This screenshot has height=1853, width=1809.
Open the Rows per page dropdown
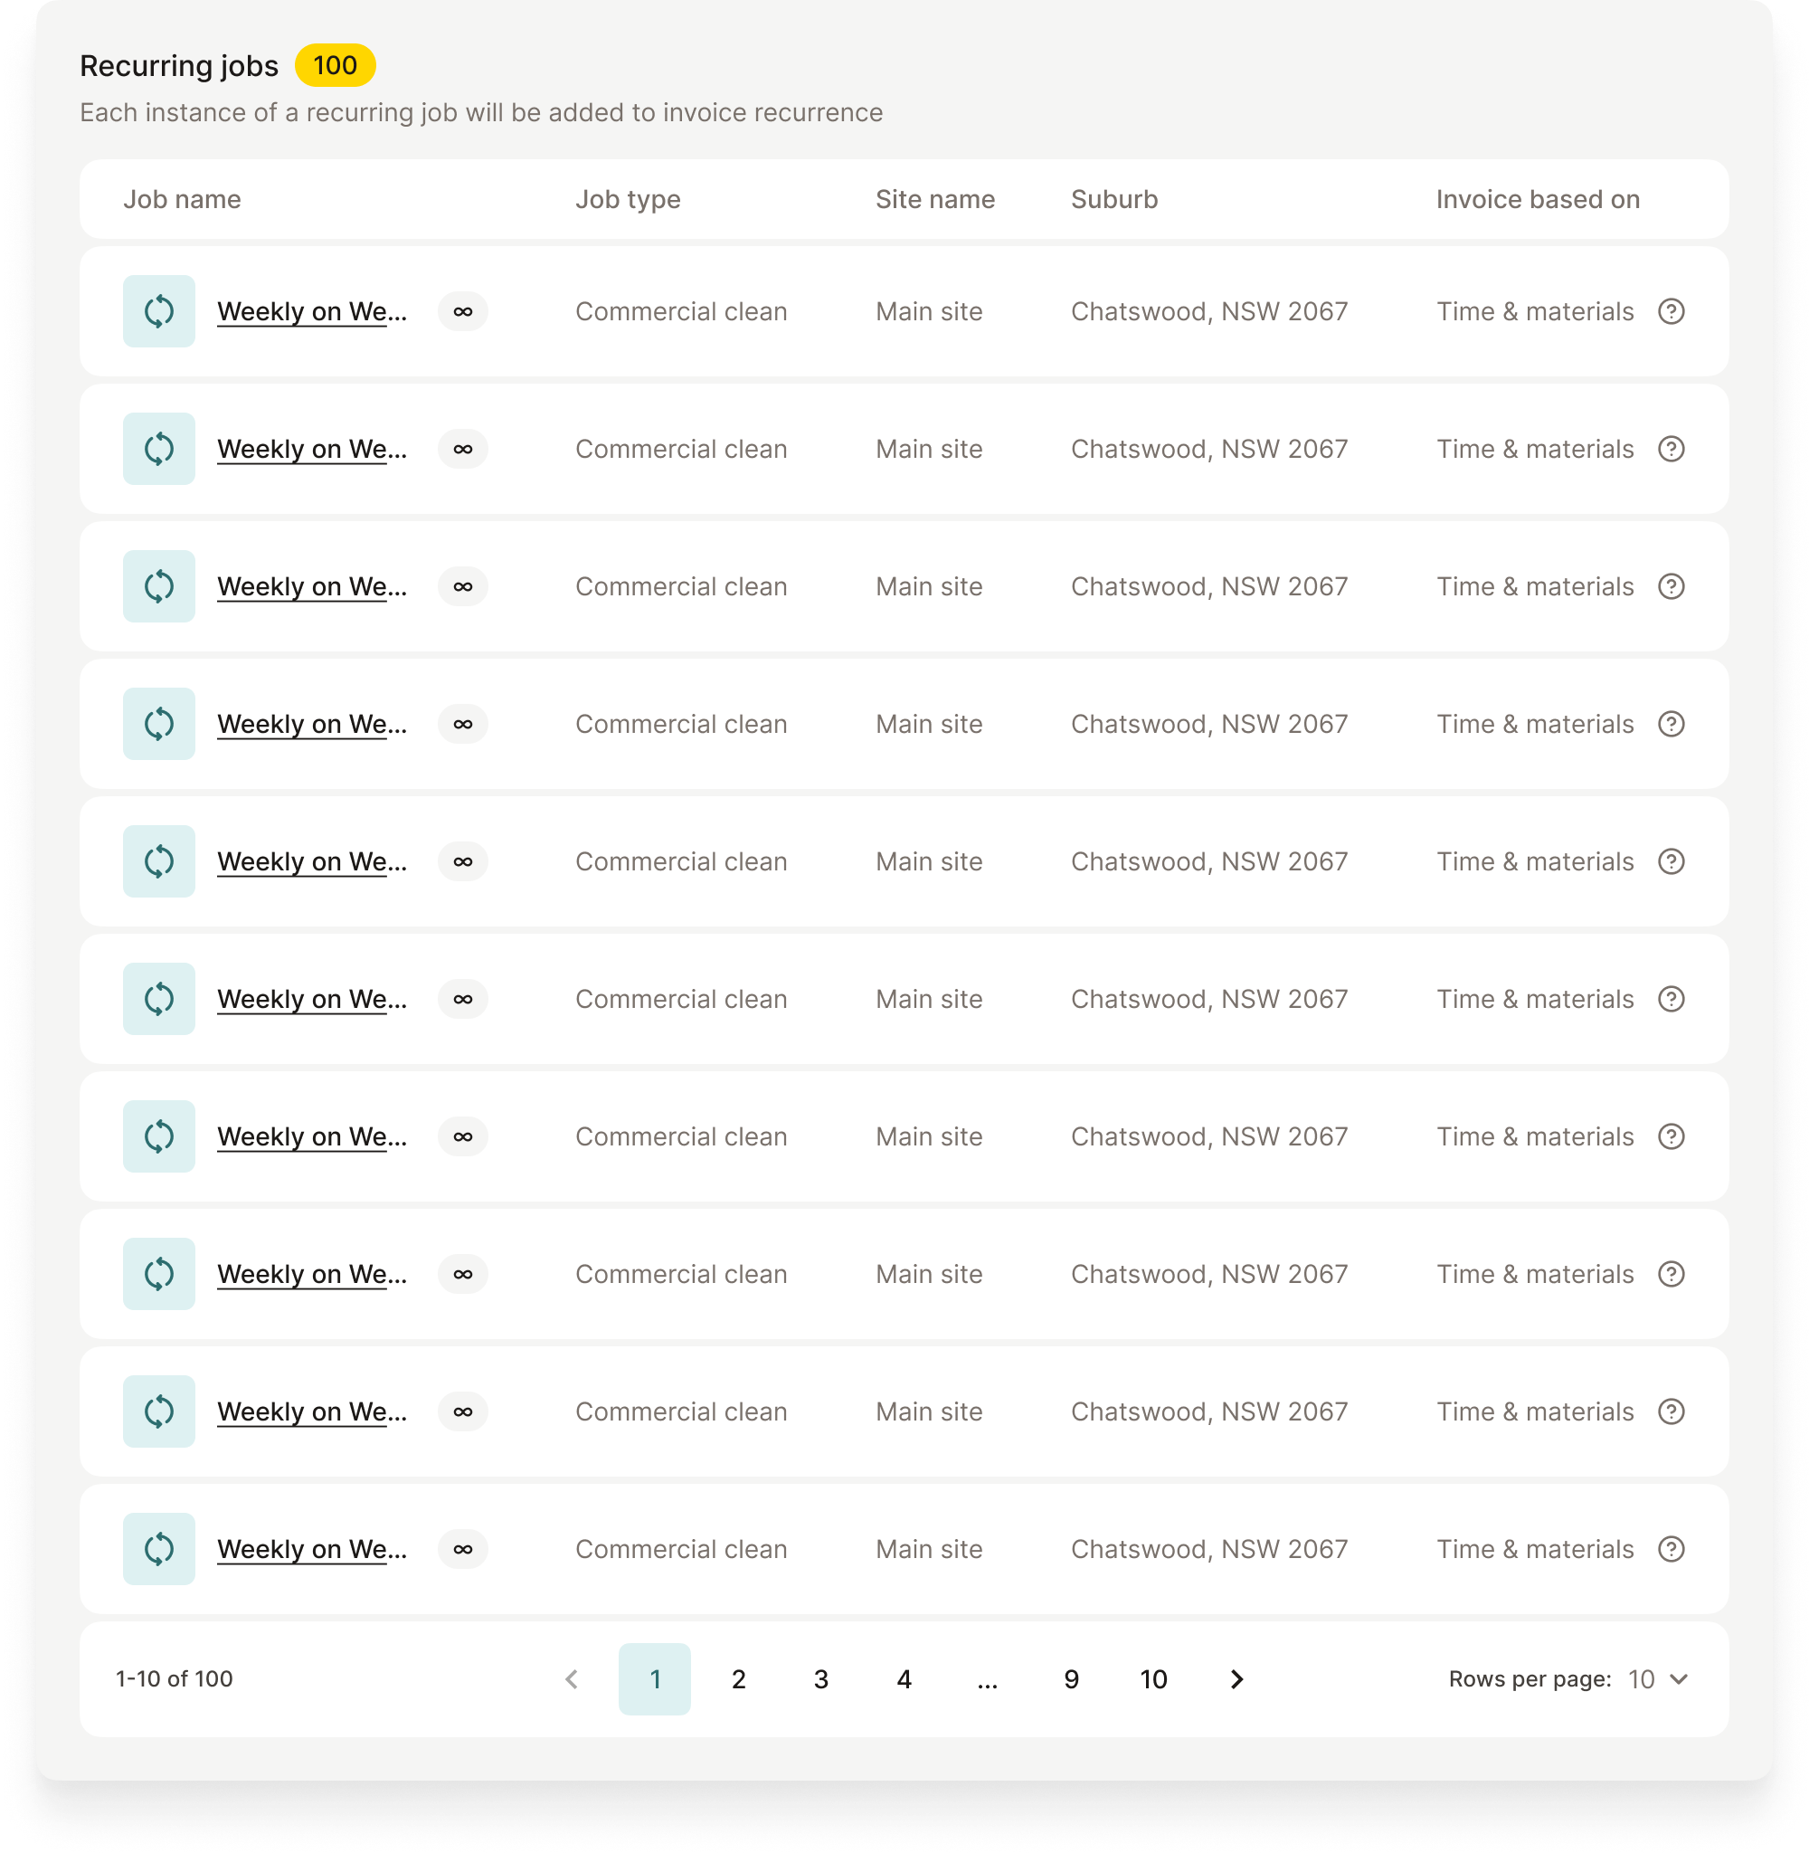click(1654, 1679)
